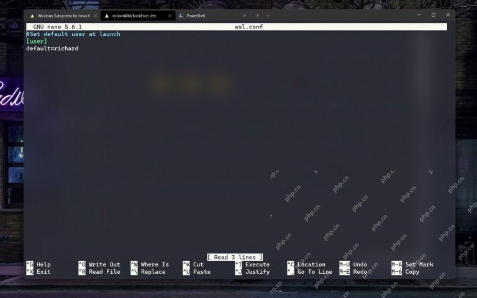The width and height of the screenshot is (477, 298).
Task: Click the ^W Where Is shortcut
Action: [150, 264]
